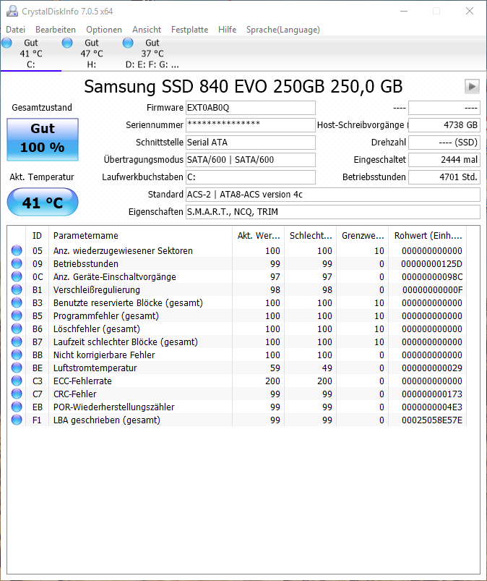Click status orb for Benutzte reservierte Blöcke
Viewport: 487px width, 581px height.
[17, 302]
